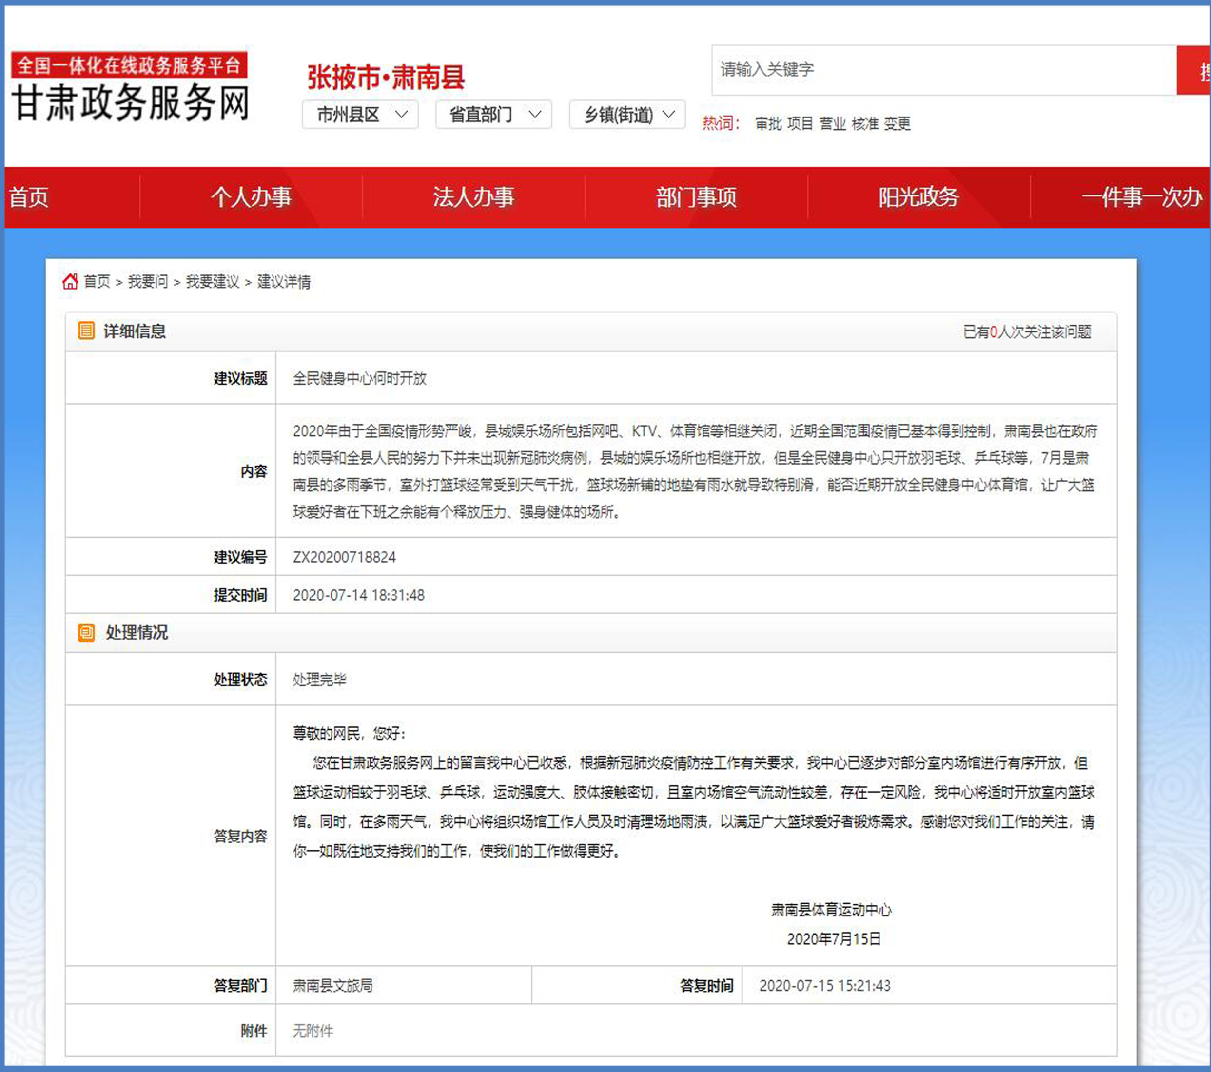This screenshot has height=1072, width=1211.
Task: Click reply date 2020年7月15日
Action: [834, 938]
